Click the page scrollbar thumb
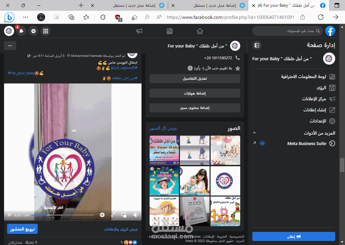345x245 pixels. [342, 165]
